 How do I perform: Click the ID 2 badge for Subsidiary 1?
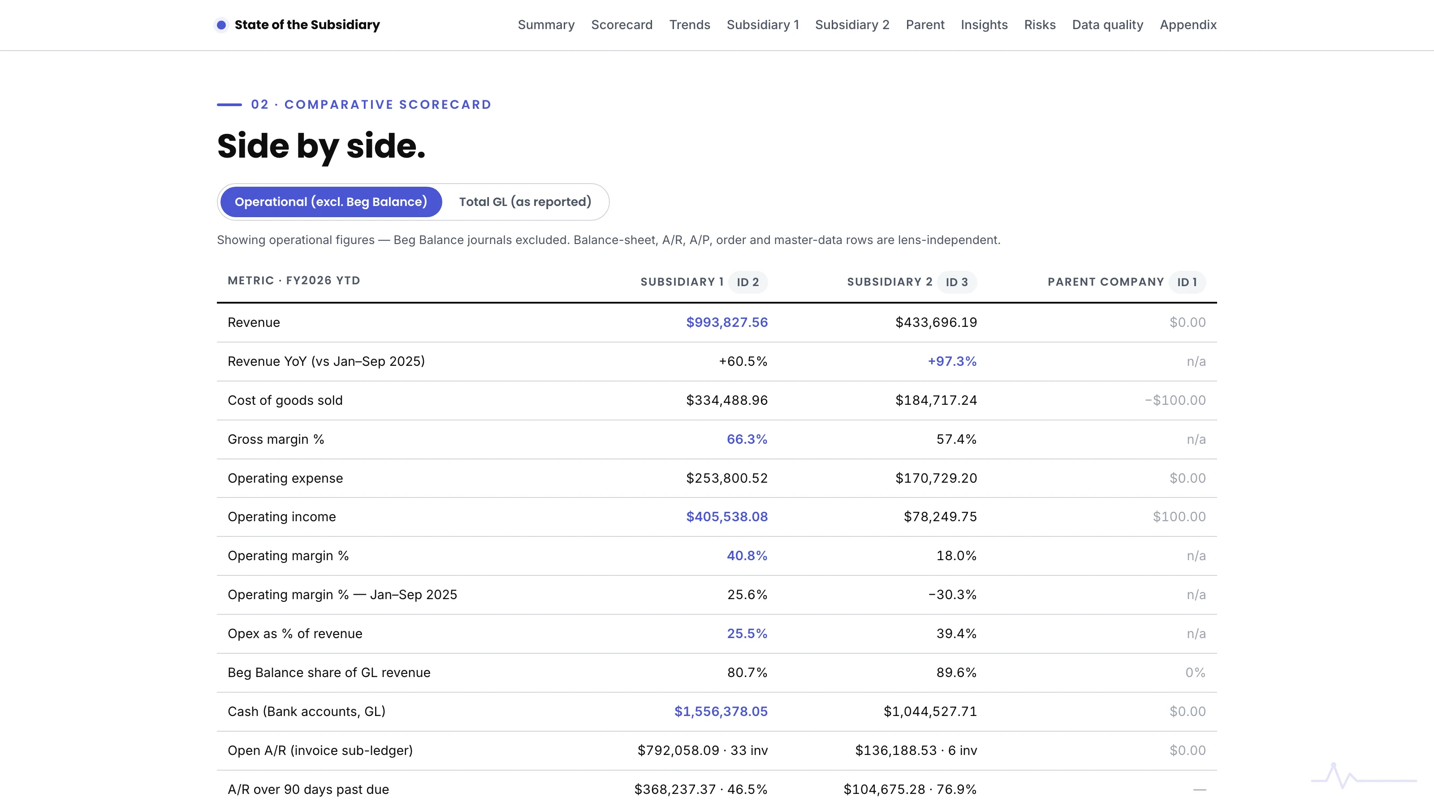[x=747, y=282]
